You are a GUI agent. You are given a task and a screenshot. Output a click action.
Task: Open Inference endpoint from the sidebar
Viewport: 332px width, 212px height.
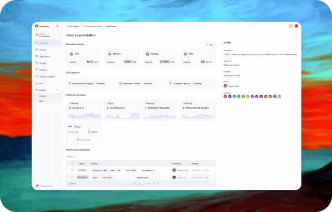point(47,76)
